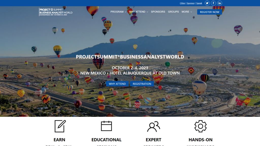Click the Program navigation label

click(x=117, y=12)
